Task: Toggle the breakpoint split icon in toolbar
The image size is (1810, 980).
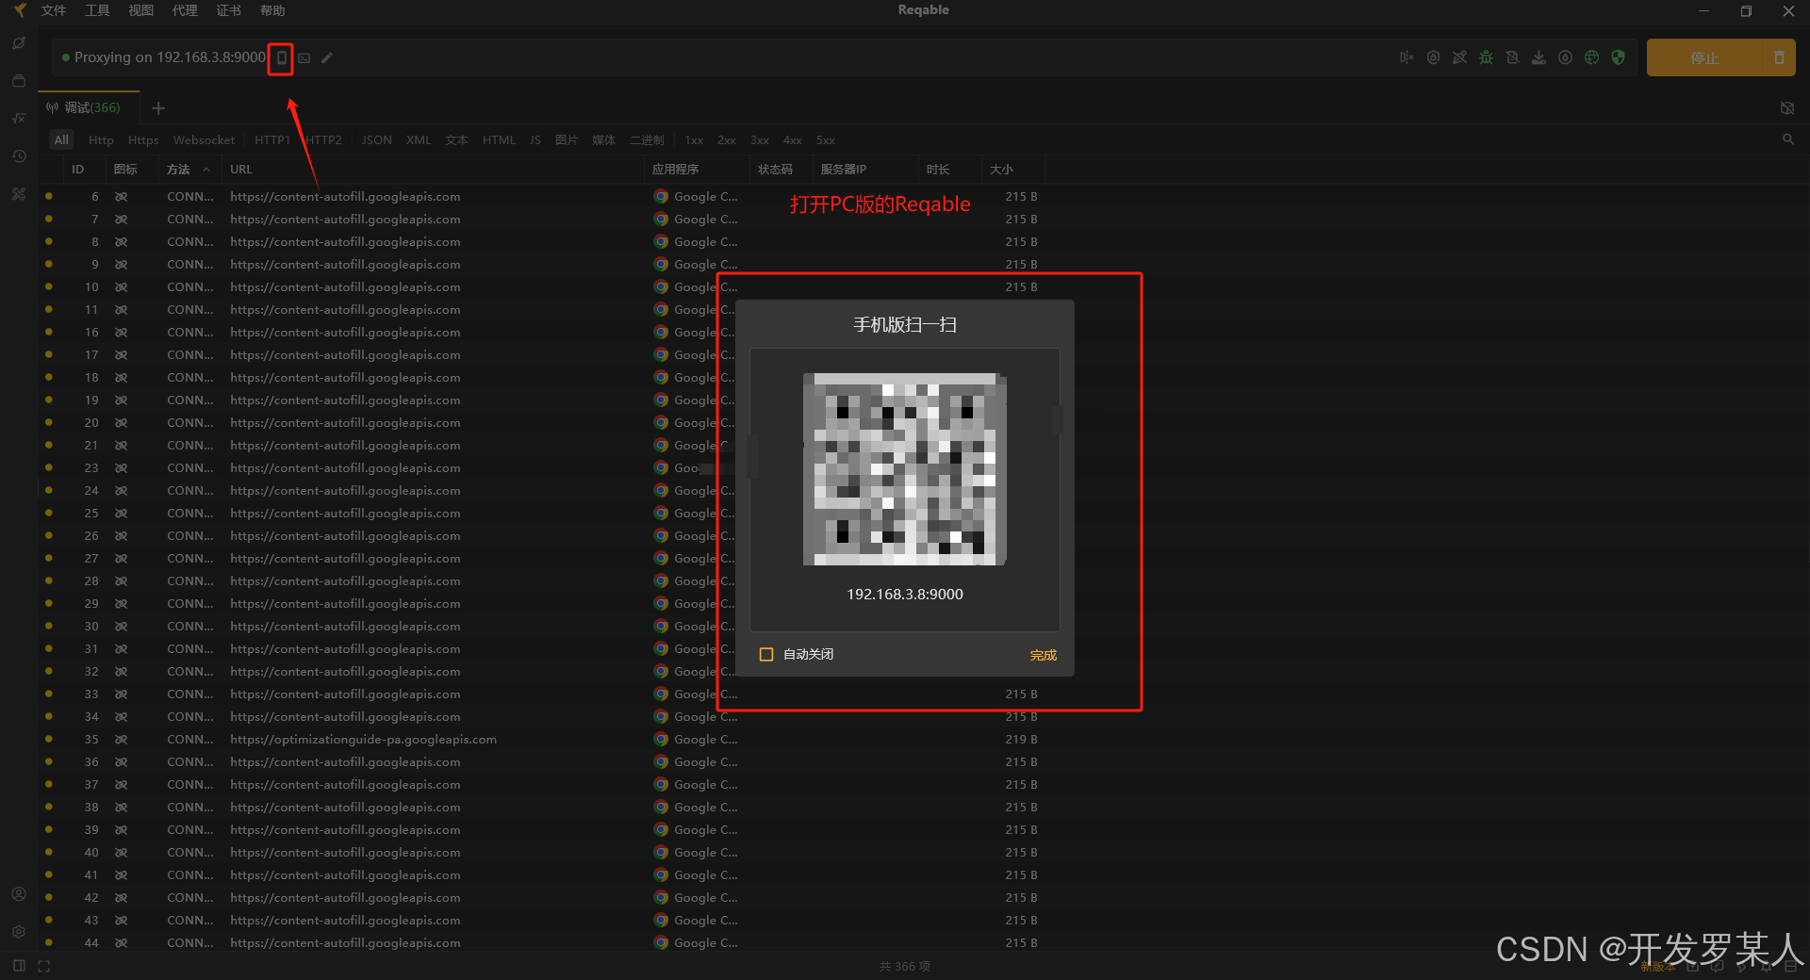Action: coord(1407,57)
